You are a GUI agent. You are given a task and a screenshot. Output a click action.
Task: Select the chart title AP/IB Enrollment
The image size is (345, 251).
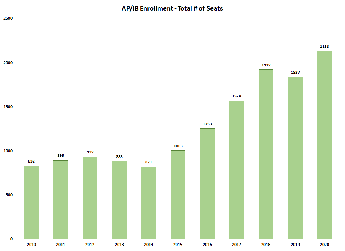pyautogui.click(x=172, y=8)
